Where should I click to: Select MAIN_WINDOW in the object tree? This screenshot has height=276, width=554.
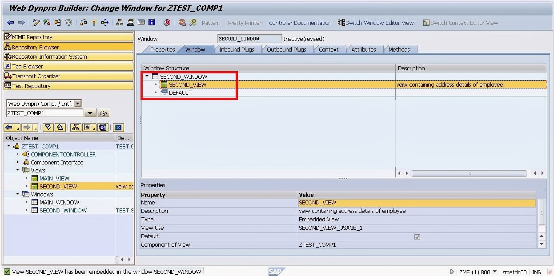(59, 202)
